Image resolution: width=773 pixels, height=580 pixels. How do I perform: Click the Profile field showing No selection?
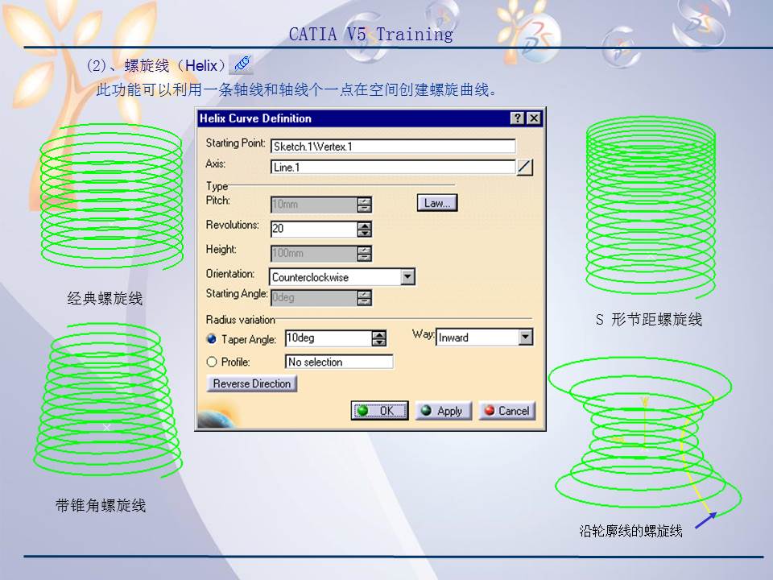coord(338,362)
